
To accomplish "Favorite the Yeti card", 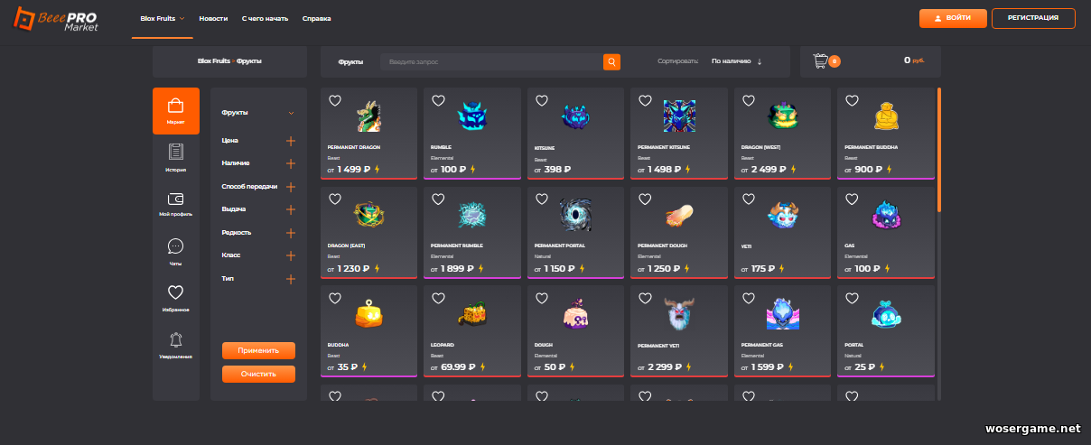I will (748, 199).
